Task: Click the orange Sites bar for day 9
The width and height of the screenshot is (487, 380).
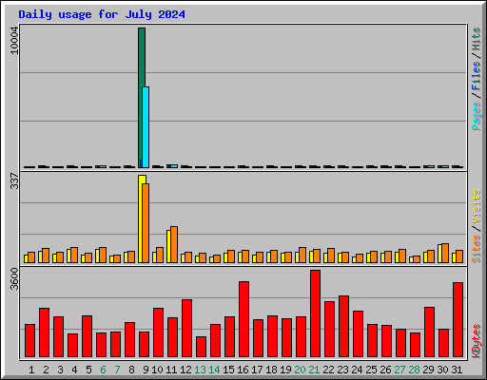Action: click(x=146, y=223)
